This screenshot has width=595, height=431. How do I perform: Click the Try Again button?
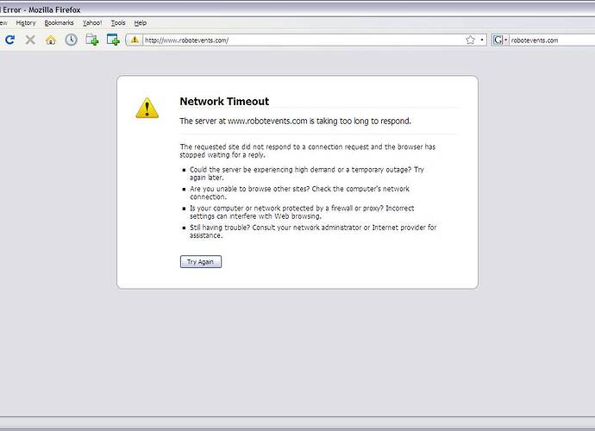pos(201,262)
